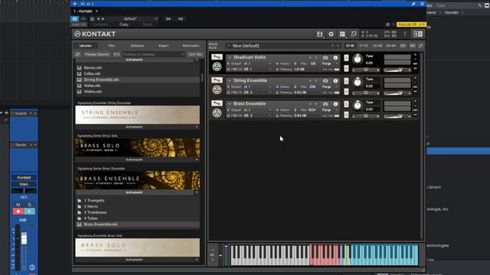Open KSP multi script panel

point(403,46)
